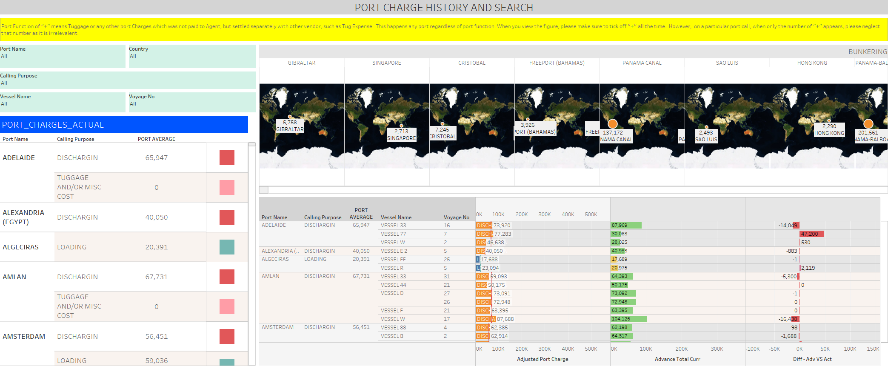Screen dimensions: 888x366
Task: Click the vertical scrollbar of the port averages table
Action: coord(251,254)
